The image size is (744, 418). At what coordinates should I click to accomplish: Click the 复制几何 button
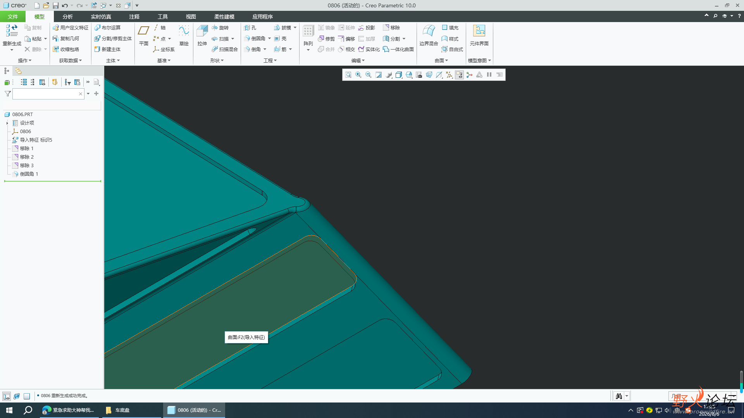66,39
